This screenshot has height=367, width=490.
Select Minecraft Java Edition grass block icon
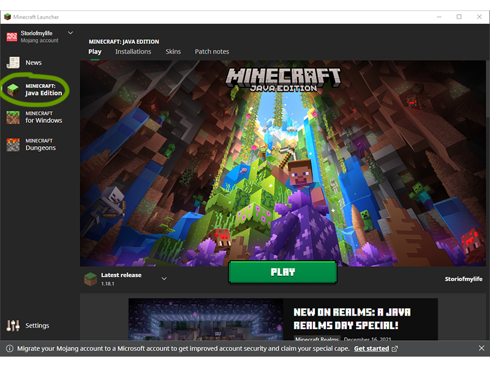[13, 90]
